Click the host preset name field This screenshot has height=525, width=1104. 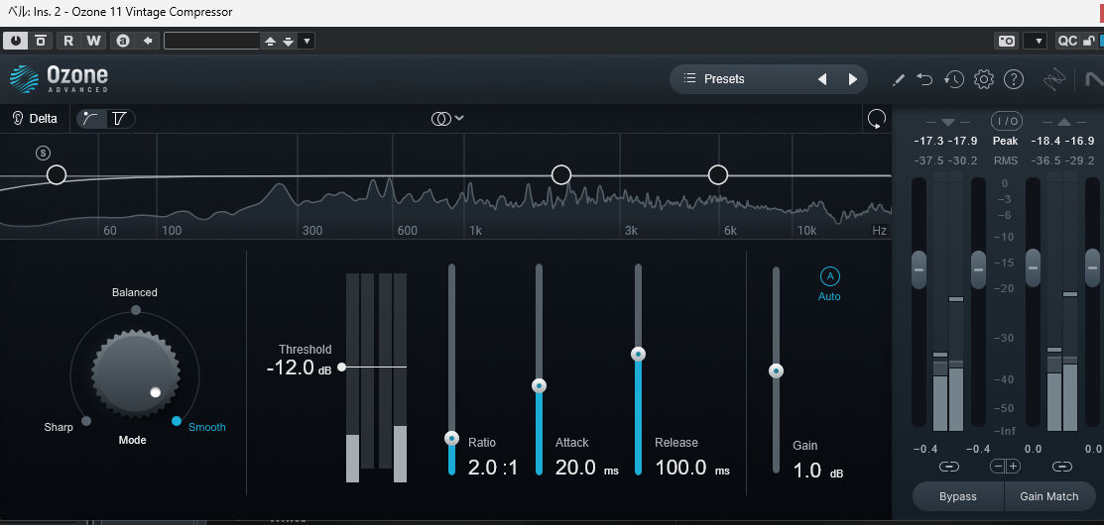[x=212, y=41]
